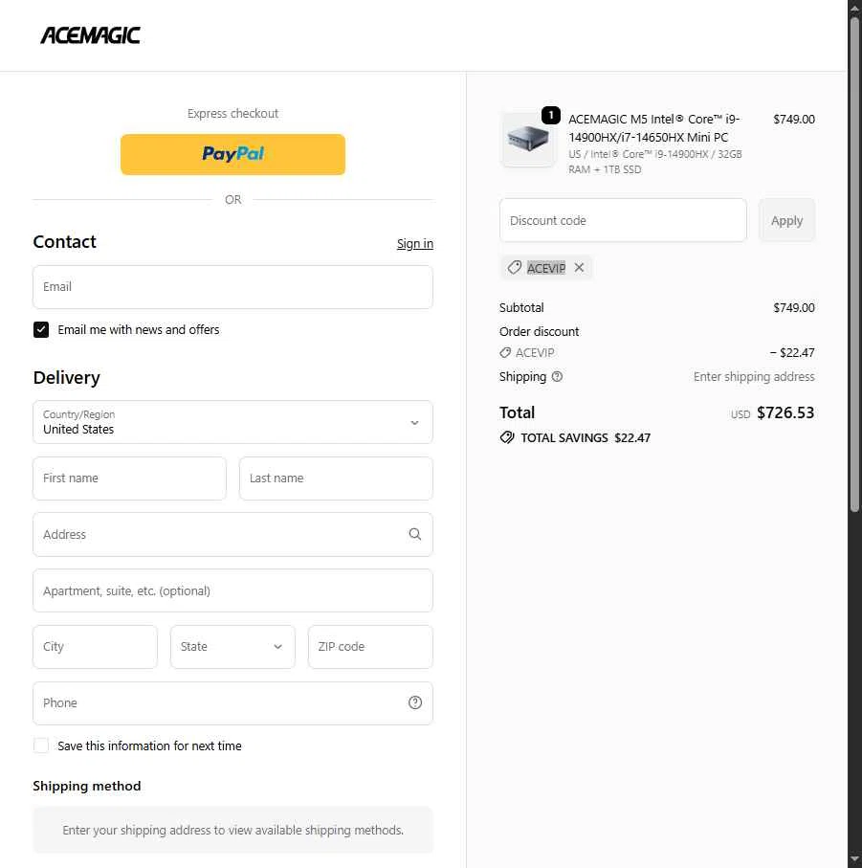This screenshot has height=868, width=862.
Task: Click the First name field
Action: tap(129, 479)
